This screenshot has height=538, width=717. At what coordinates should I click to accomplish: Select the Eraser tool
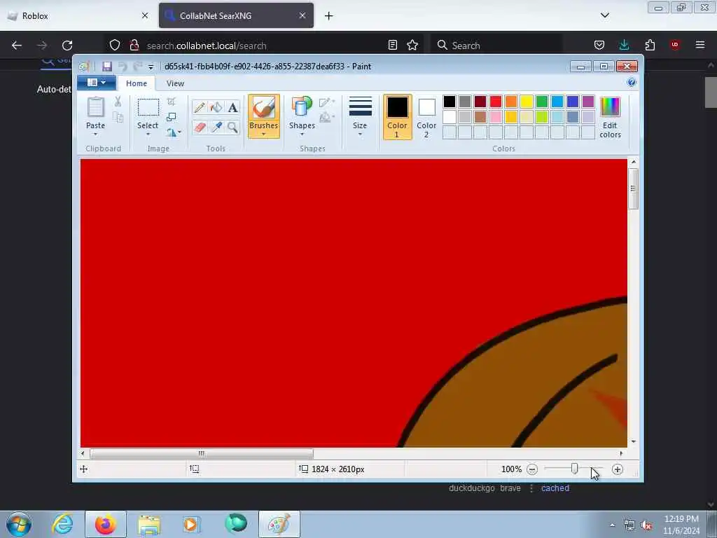(x=200, y=127)
